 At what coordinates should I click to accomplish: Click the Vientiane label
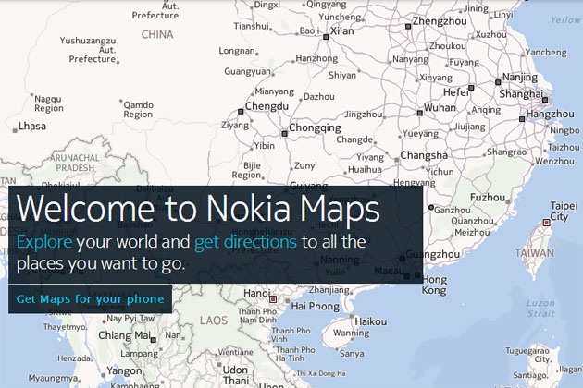235,352
